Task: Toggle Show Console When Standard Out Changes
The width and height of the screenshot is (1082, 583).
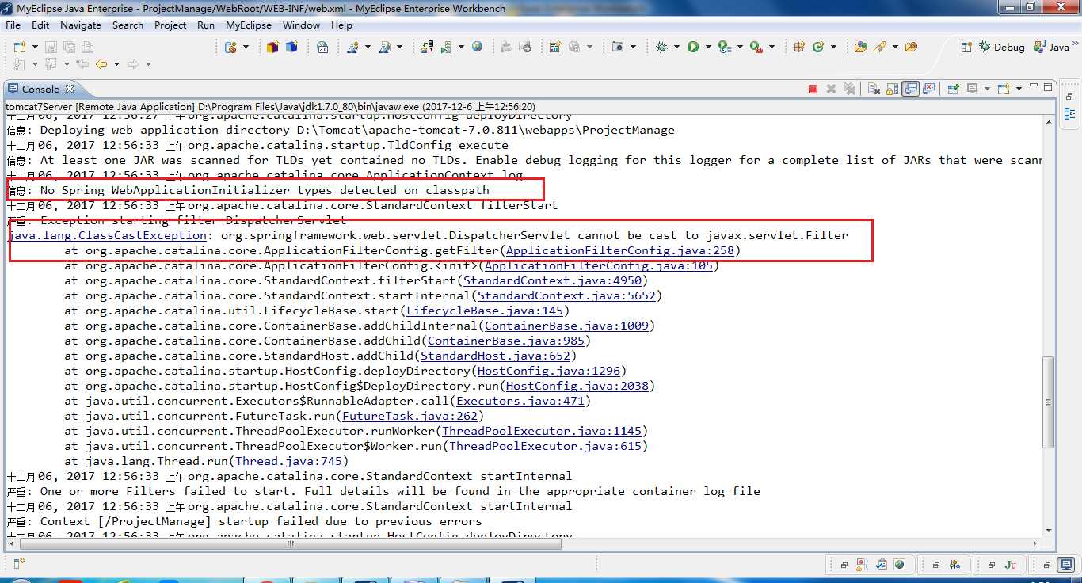Action: [x=911, y=88]
